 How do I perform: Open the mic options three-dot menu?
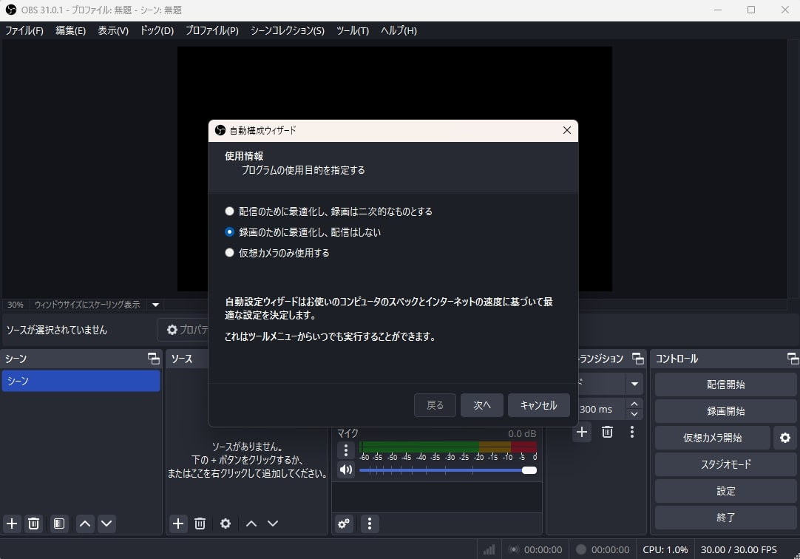click(345, 450)
